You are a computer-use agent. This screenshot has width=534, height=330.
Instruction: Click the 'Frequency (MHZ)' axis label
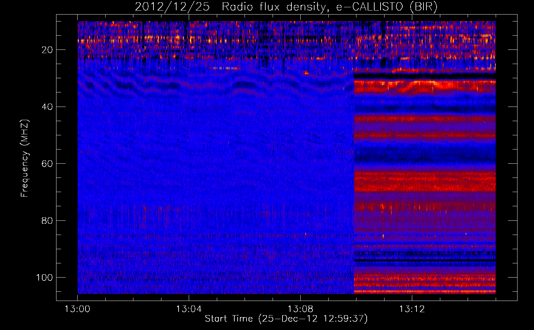[x=25, y=158]
